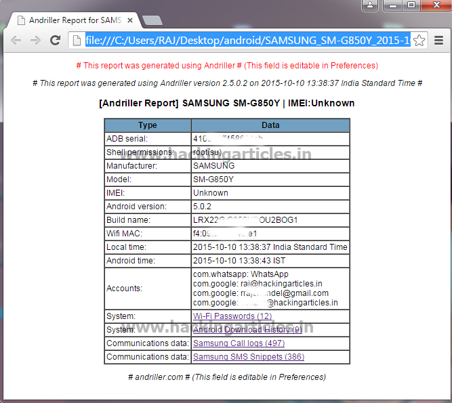Click the 5.0.2 Android version value
This screenshot has width=452, height=403.
coord(202,207)
